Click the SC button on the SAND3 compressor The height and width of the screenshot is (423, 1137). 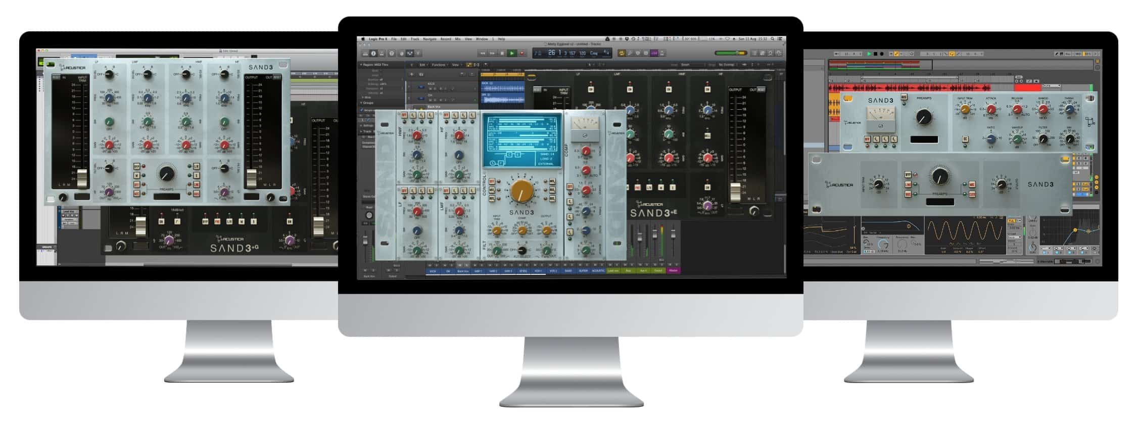(965, 139)
